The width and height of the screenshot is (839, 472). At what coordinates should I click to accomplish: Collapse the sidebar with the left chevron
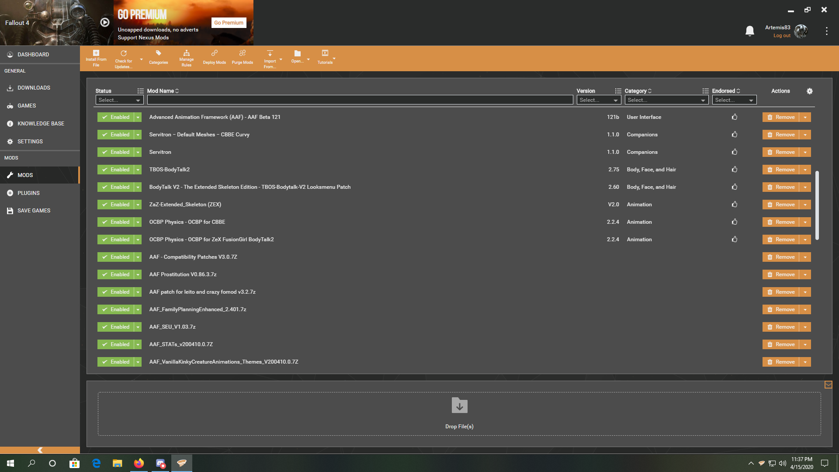[40, 450]
